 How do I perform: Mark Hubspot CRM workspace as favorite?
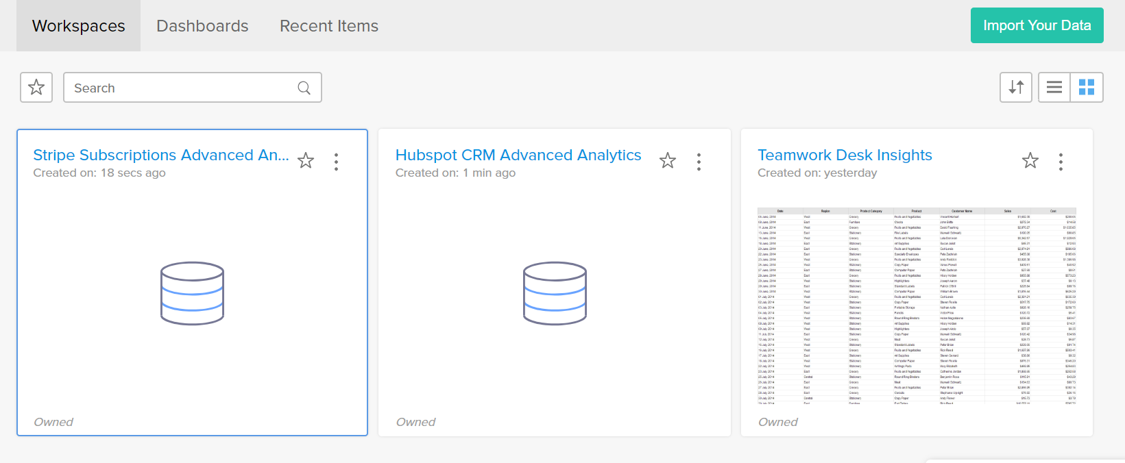668,161
